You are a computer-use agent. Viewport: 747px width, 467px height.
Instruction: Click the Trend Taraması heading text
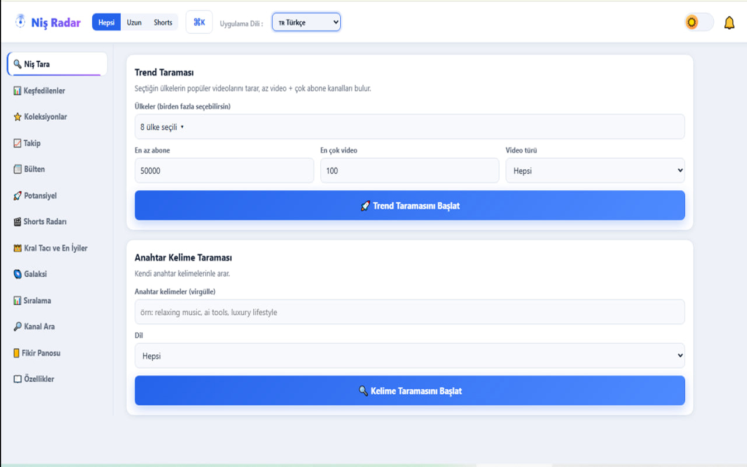[x=164, y=72]
